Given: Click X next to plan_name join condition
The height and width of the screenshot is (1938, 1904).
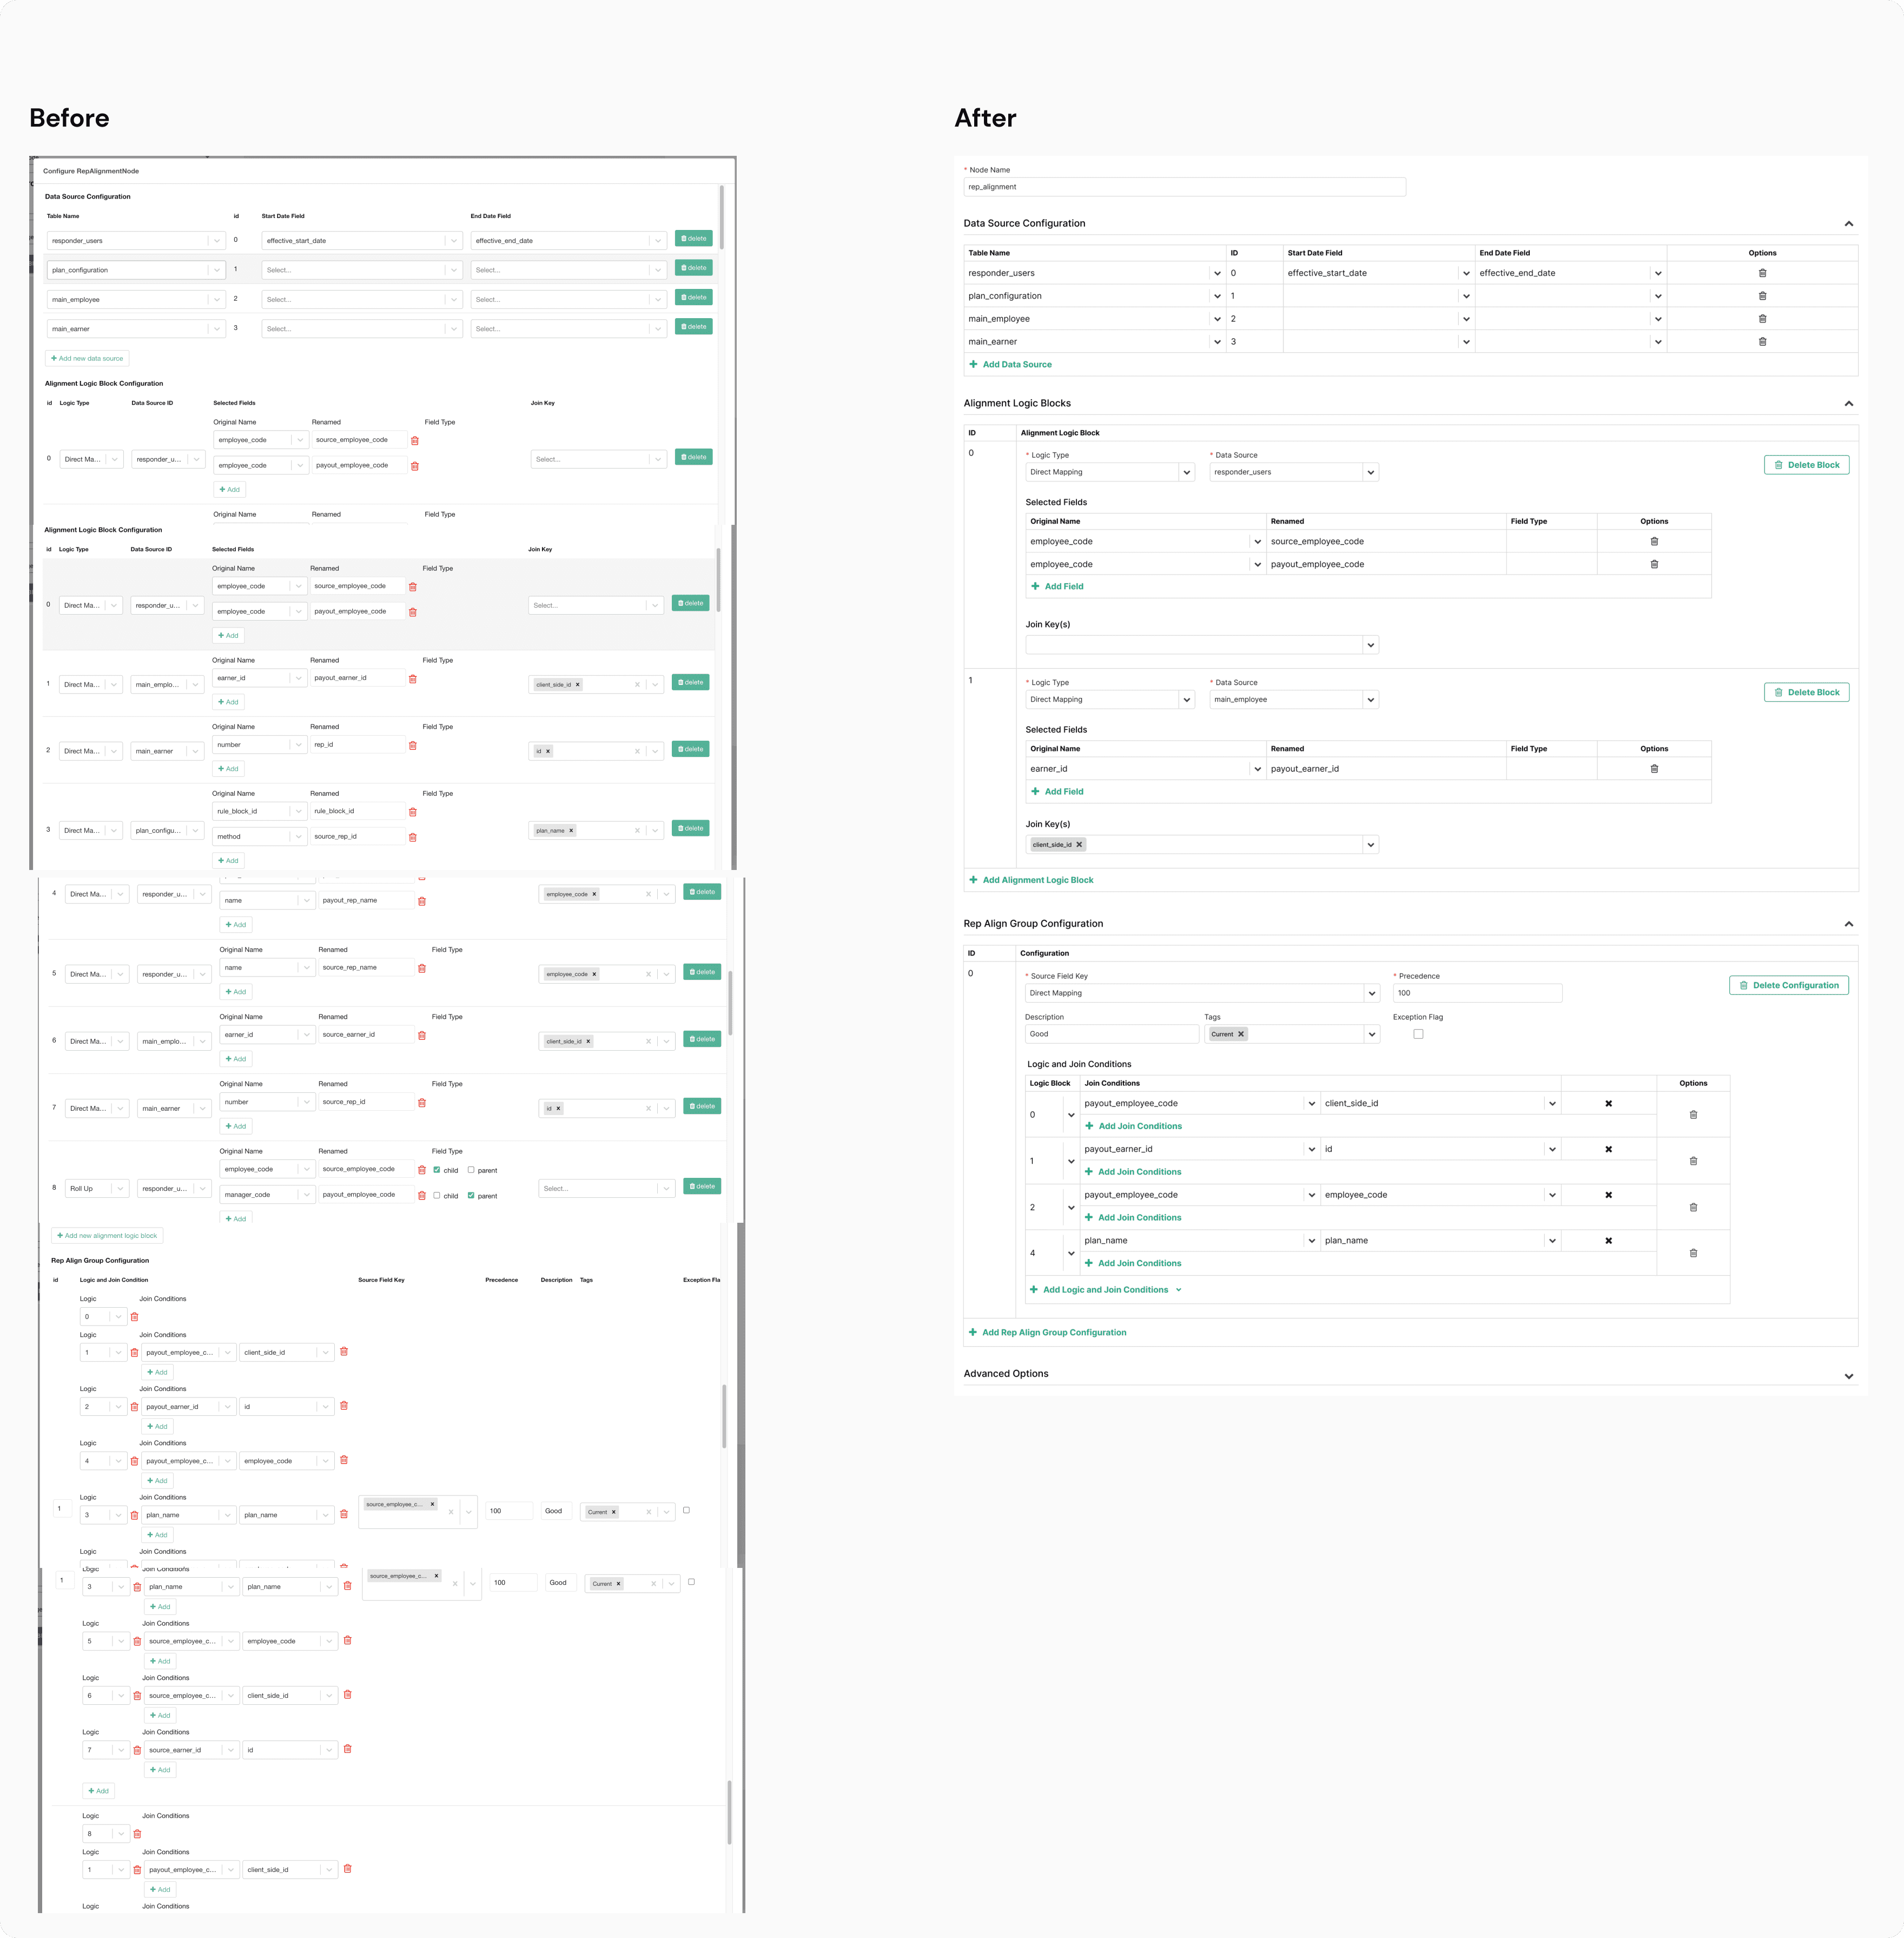Looking at the screenshot, I should (x=1608, y=1241).
